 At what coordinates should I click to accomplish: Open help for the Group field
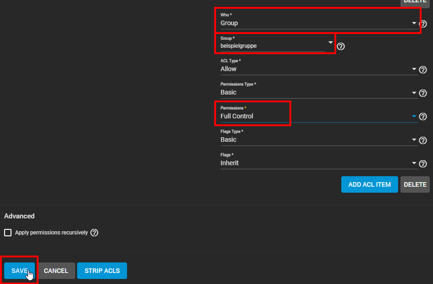[x=341, y=46]
